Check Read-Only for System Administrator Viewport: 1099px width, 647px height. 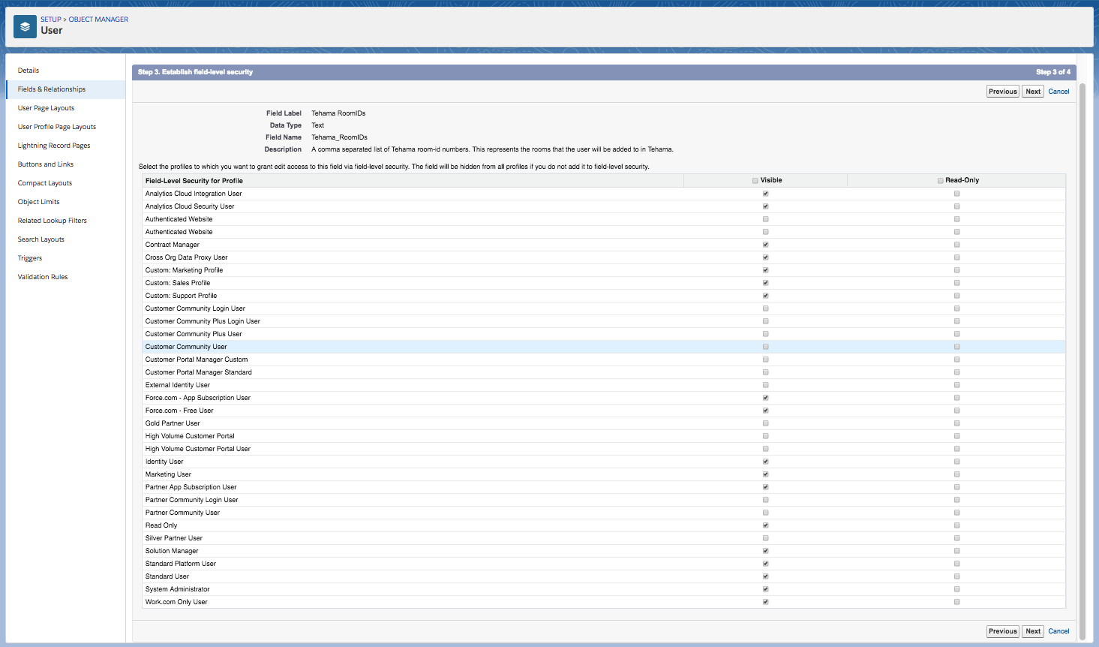pyautogui.click(x=957, y=589)
